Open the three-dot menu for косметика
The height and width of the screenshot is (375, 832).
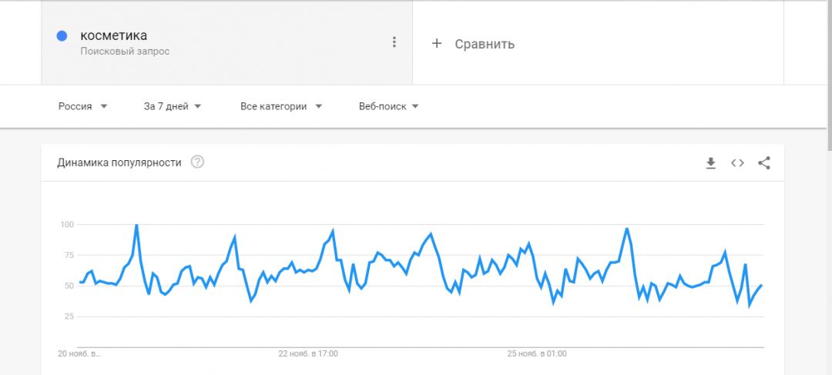pos(394,42)
